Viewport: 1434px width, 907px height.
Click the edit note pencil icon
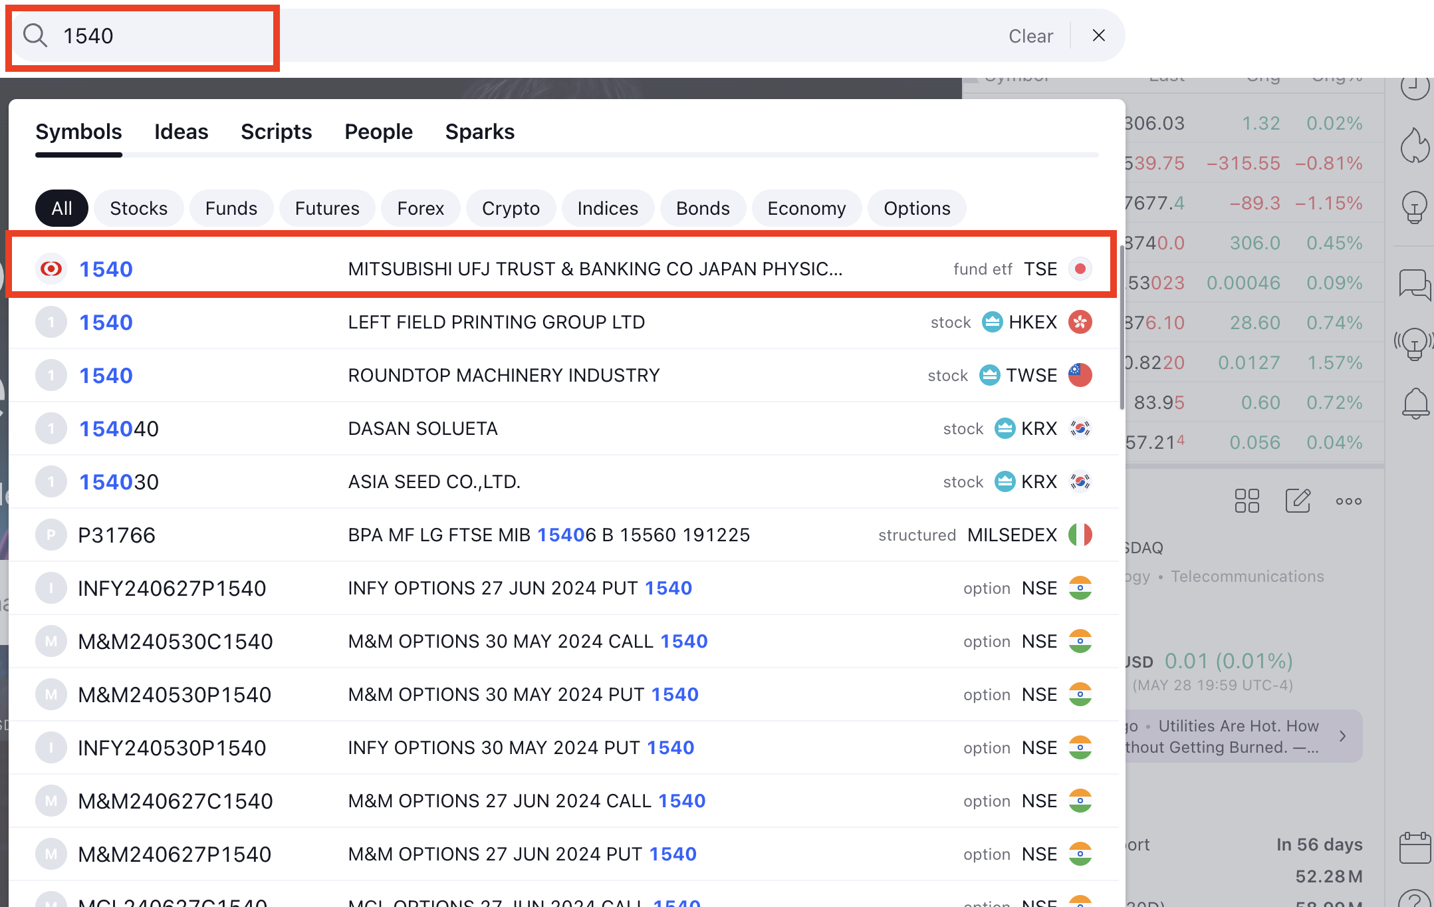point(1297,501)
